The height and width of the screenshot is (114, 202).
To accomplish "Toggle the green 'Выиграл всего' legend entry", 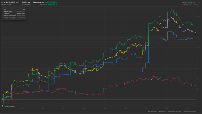I will tap(153, 112).
